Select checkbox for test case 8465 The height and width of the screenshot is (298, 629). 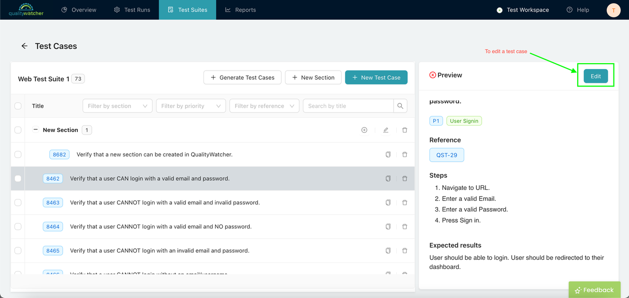pos(18,251)
